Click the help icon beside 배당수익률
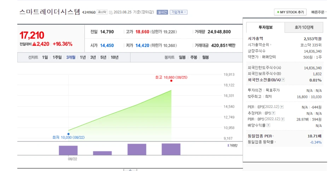Viewport: 331px width, 171px height. (x=268, y=125)
